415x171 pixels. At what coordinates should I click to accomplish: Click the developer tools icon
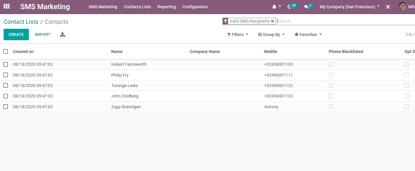click(x=388, y=7)
